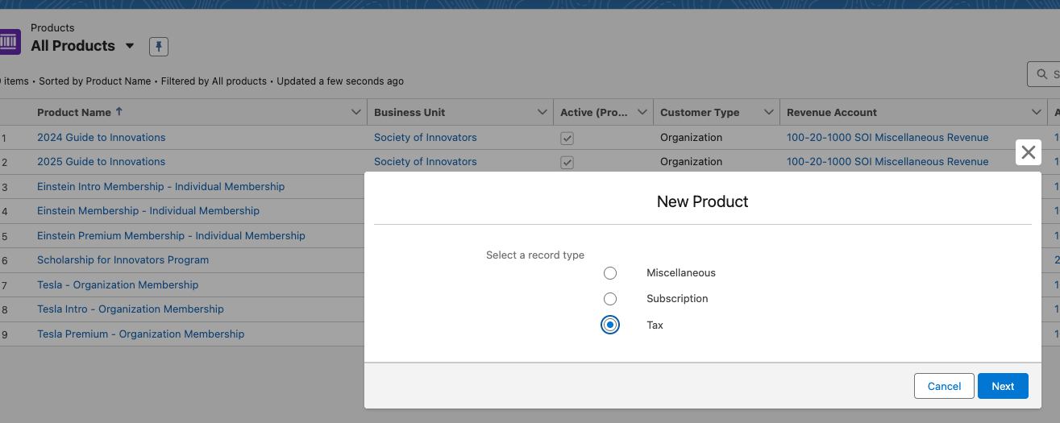
Task: Close the New Product dialog with X
Action: pos(1029,152)
